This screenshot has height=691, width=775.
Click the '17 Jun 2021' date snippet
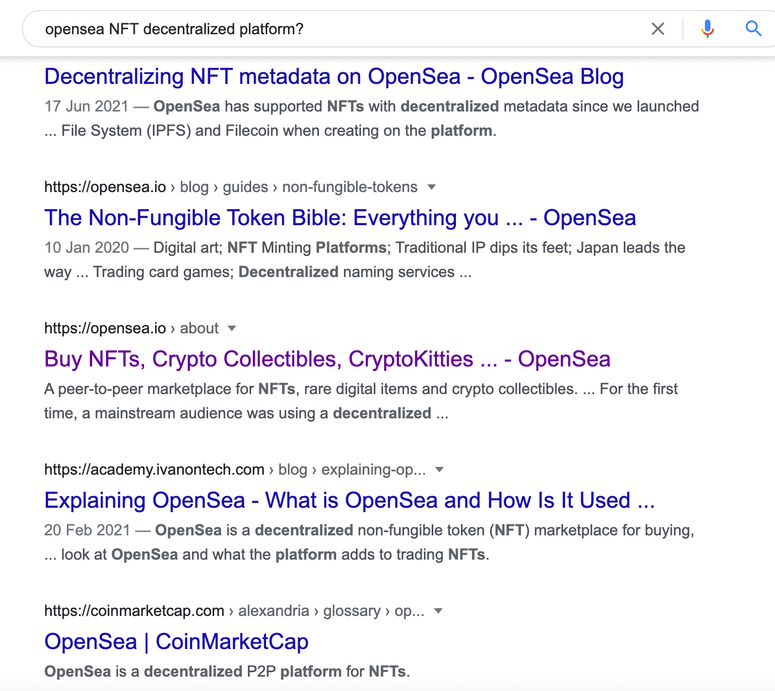(87, 107)
